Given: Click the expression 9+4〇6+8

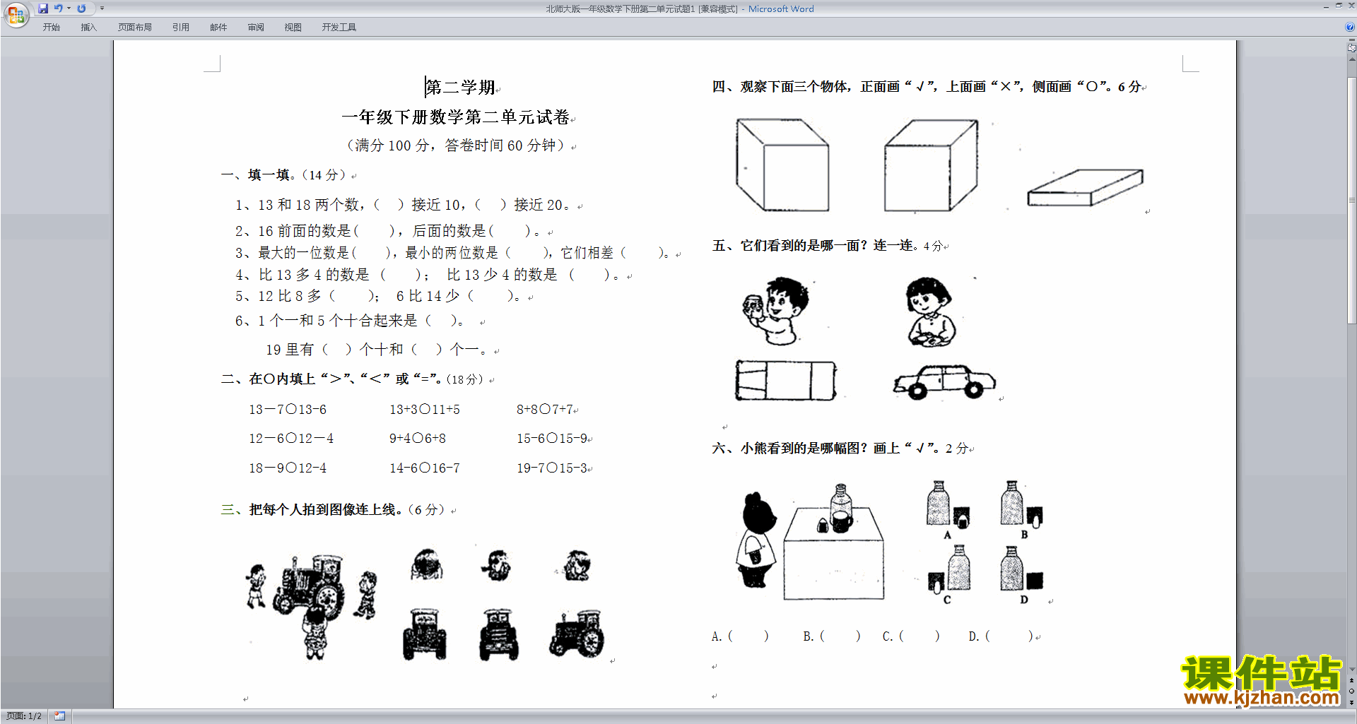Looking at the screenshot, I should (x=418, y=439).
